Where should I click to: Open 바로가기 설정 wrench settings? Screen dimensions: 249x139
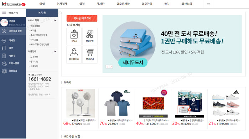pos(13,31)
